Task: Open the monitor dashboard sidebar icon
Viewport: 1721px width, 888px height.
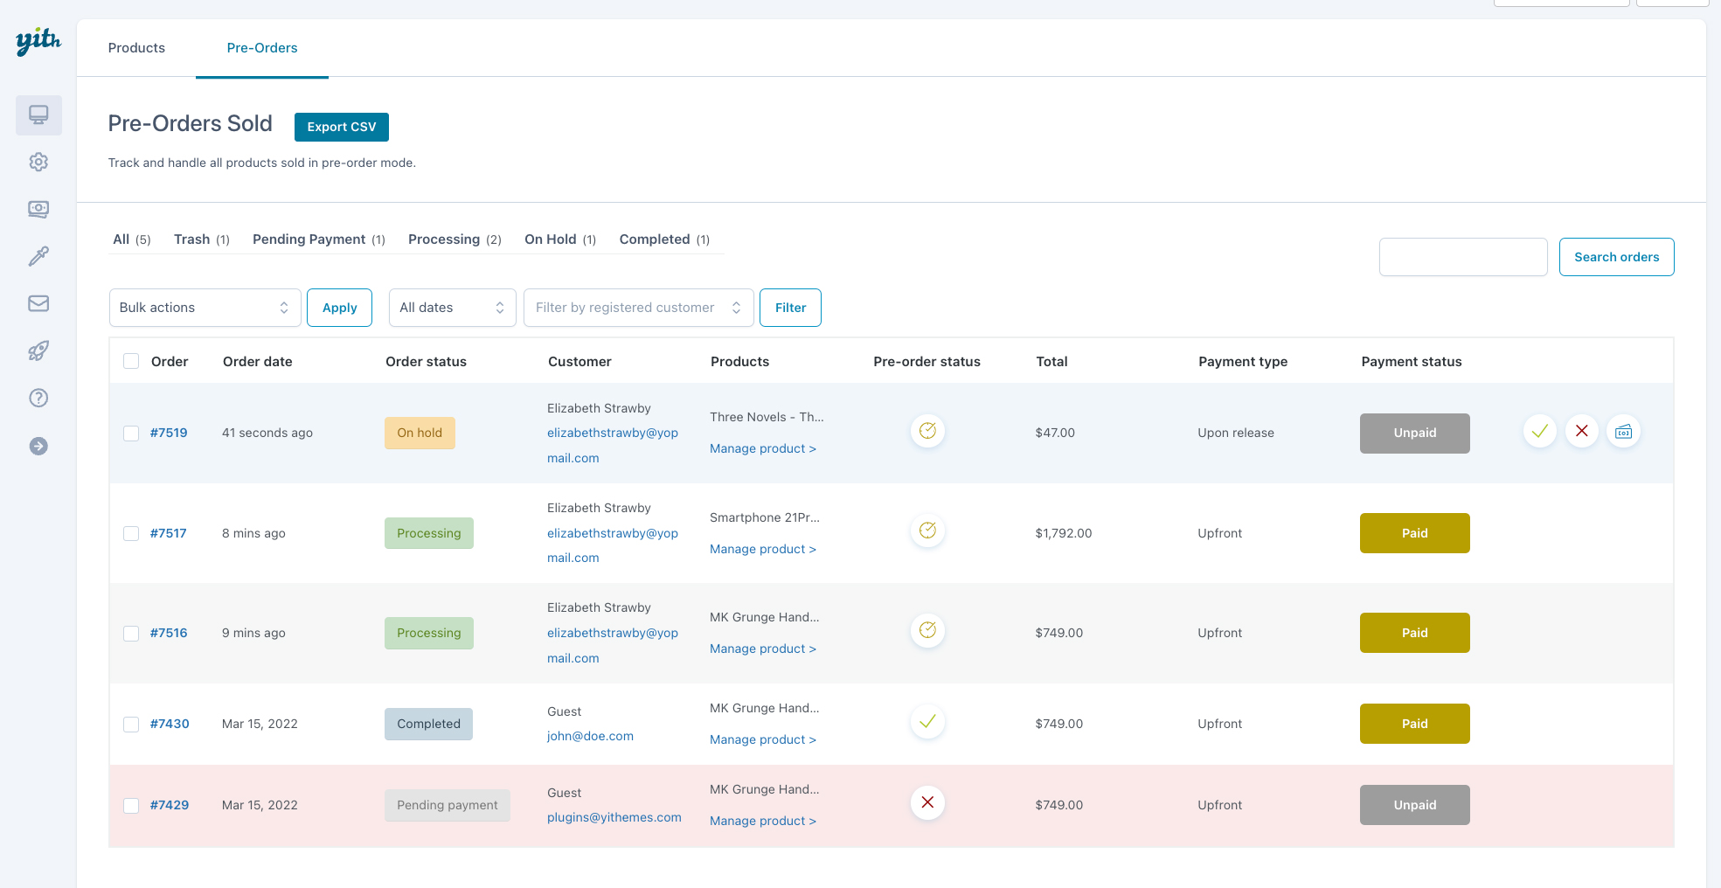Action: point(38,115)
